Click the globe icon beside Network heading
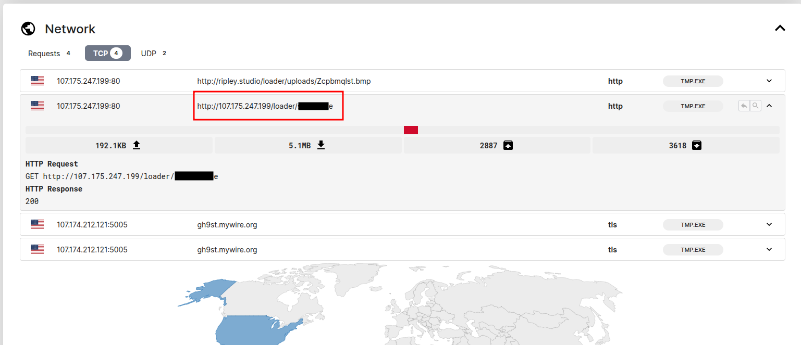The height and width of the screenshot is (345, 801). coord(28,29)
